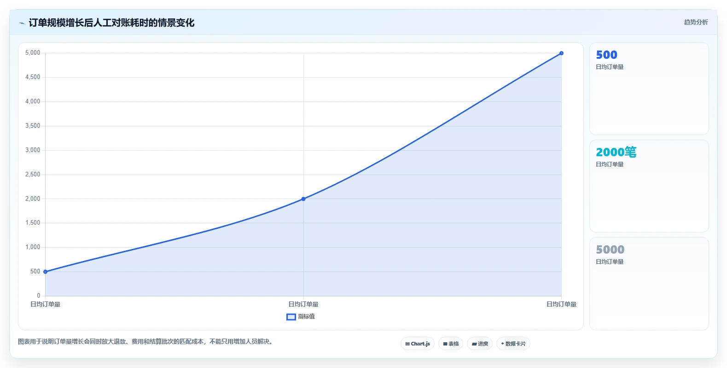Click the 500 y-axis label
The image size is (727, 368).
coord(35,272)
